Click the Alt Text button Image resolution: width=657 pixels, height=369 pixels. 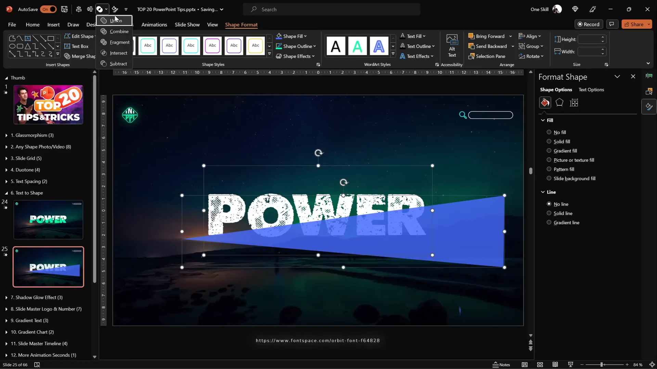pos(452,46)
